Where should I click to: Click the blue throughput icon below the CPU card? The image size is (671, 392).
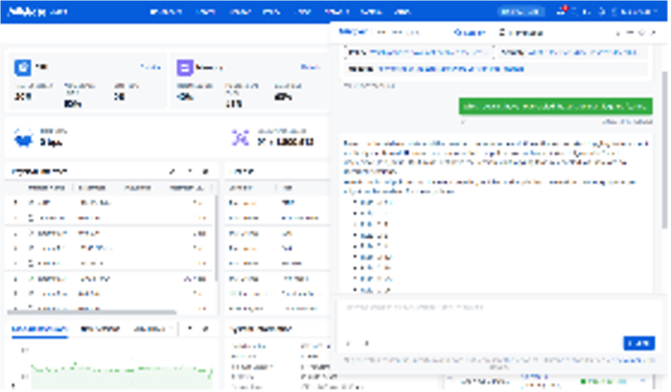[23, 138]
